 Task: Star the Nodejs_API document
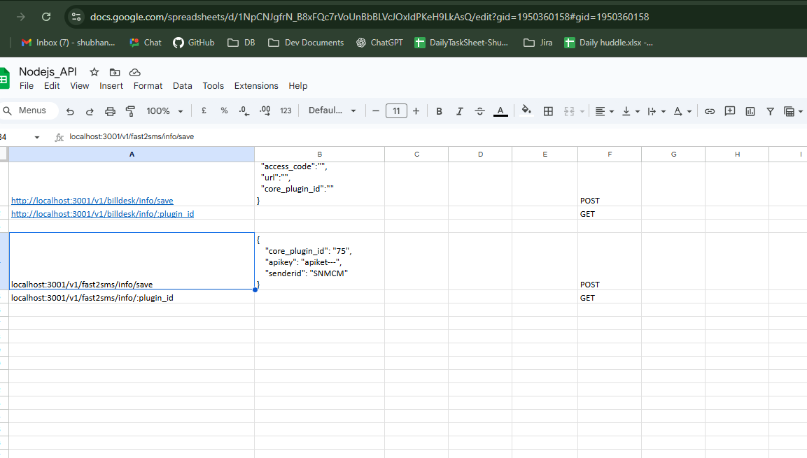pyautogui.click(x=94, y=72)
